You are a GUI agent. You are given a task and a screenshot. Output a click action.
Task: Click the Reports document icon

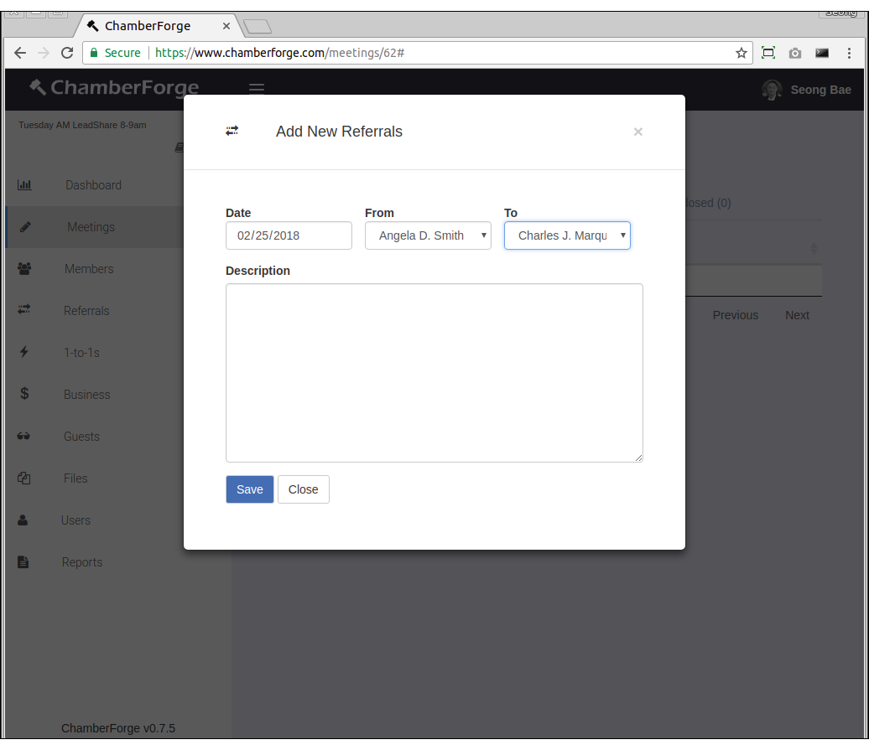tap(24, 562)
